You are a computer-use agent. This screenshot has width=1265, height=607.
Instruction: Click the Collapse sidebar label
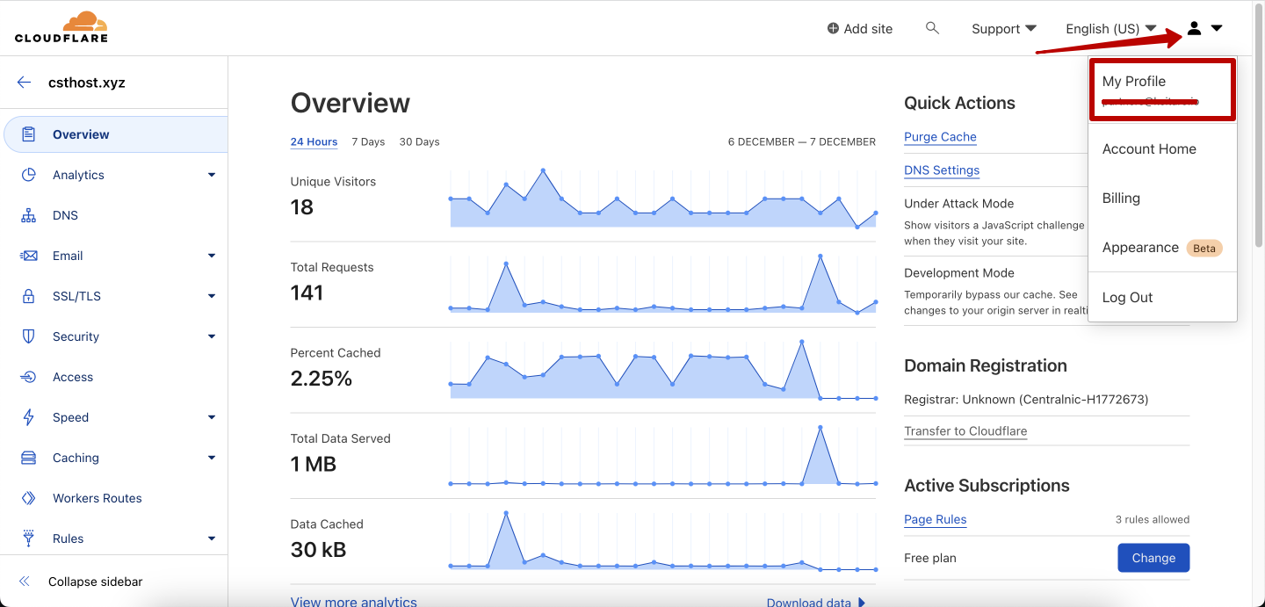pyautogui.click(x=95, y=582)
